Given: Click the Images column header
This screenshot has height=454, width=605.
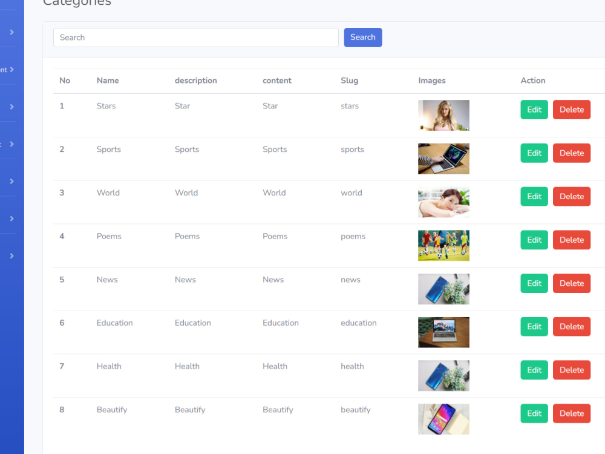Looking at the screenshot, I should pyautogui.click(x=432, y=81).
